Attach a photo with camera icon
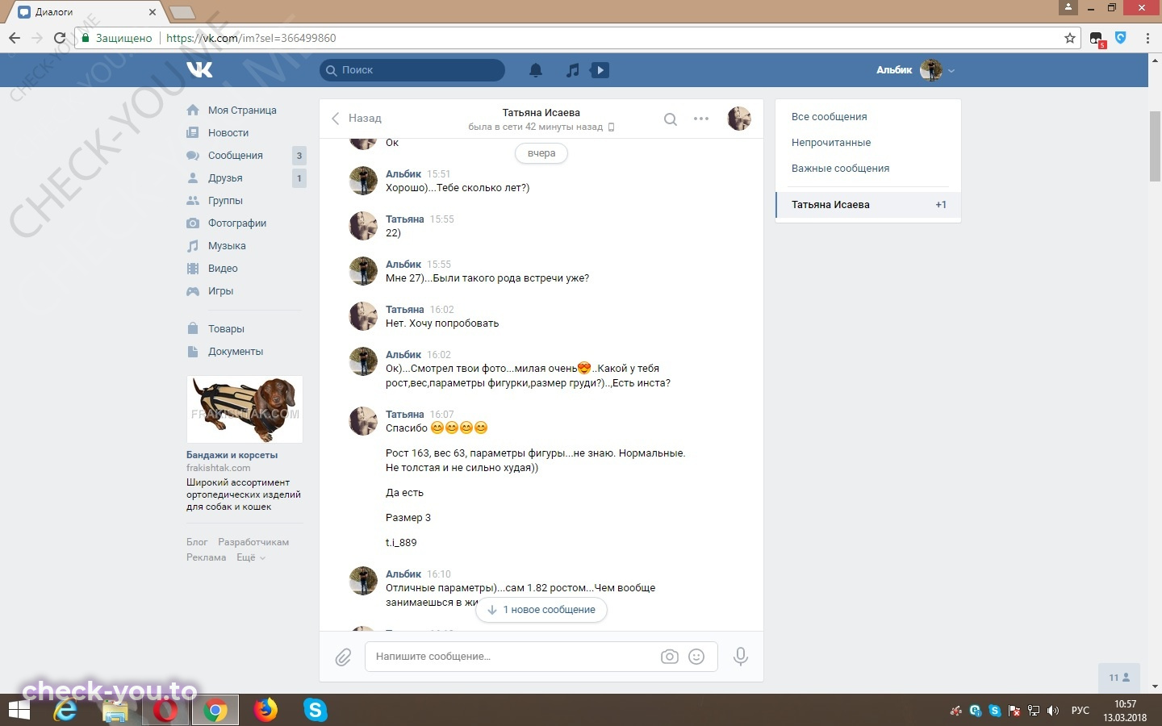This screenshot has height=726, width=1162. [669, 657]
